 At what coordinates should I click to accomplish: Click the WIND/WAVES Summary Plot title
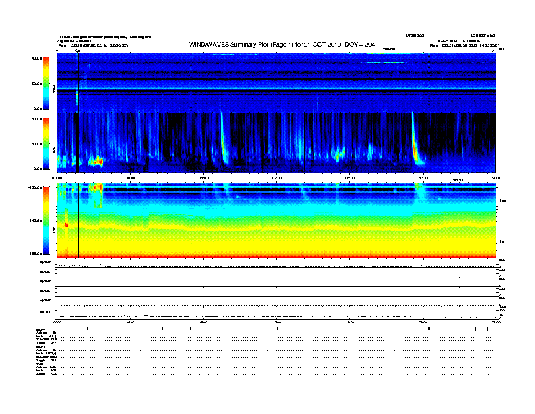click(282, 45)
